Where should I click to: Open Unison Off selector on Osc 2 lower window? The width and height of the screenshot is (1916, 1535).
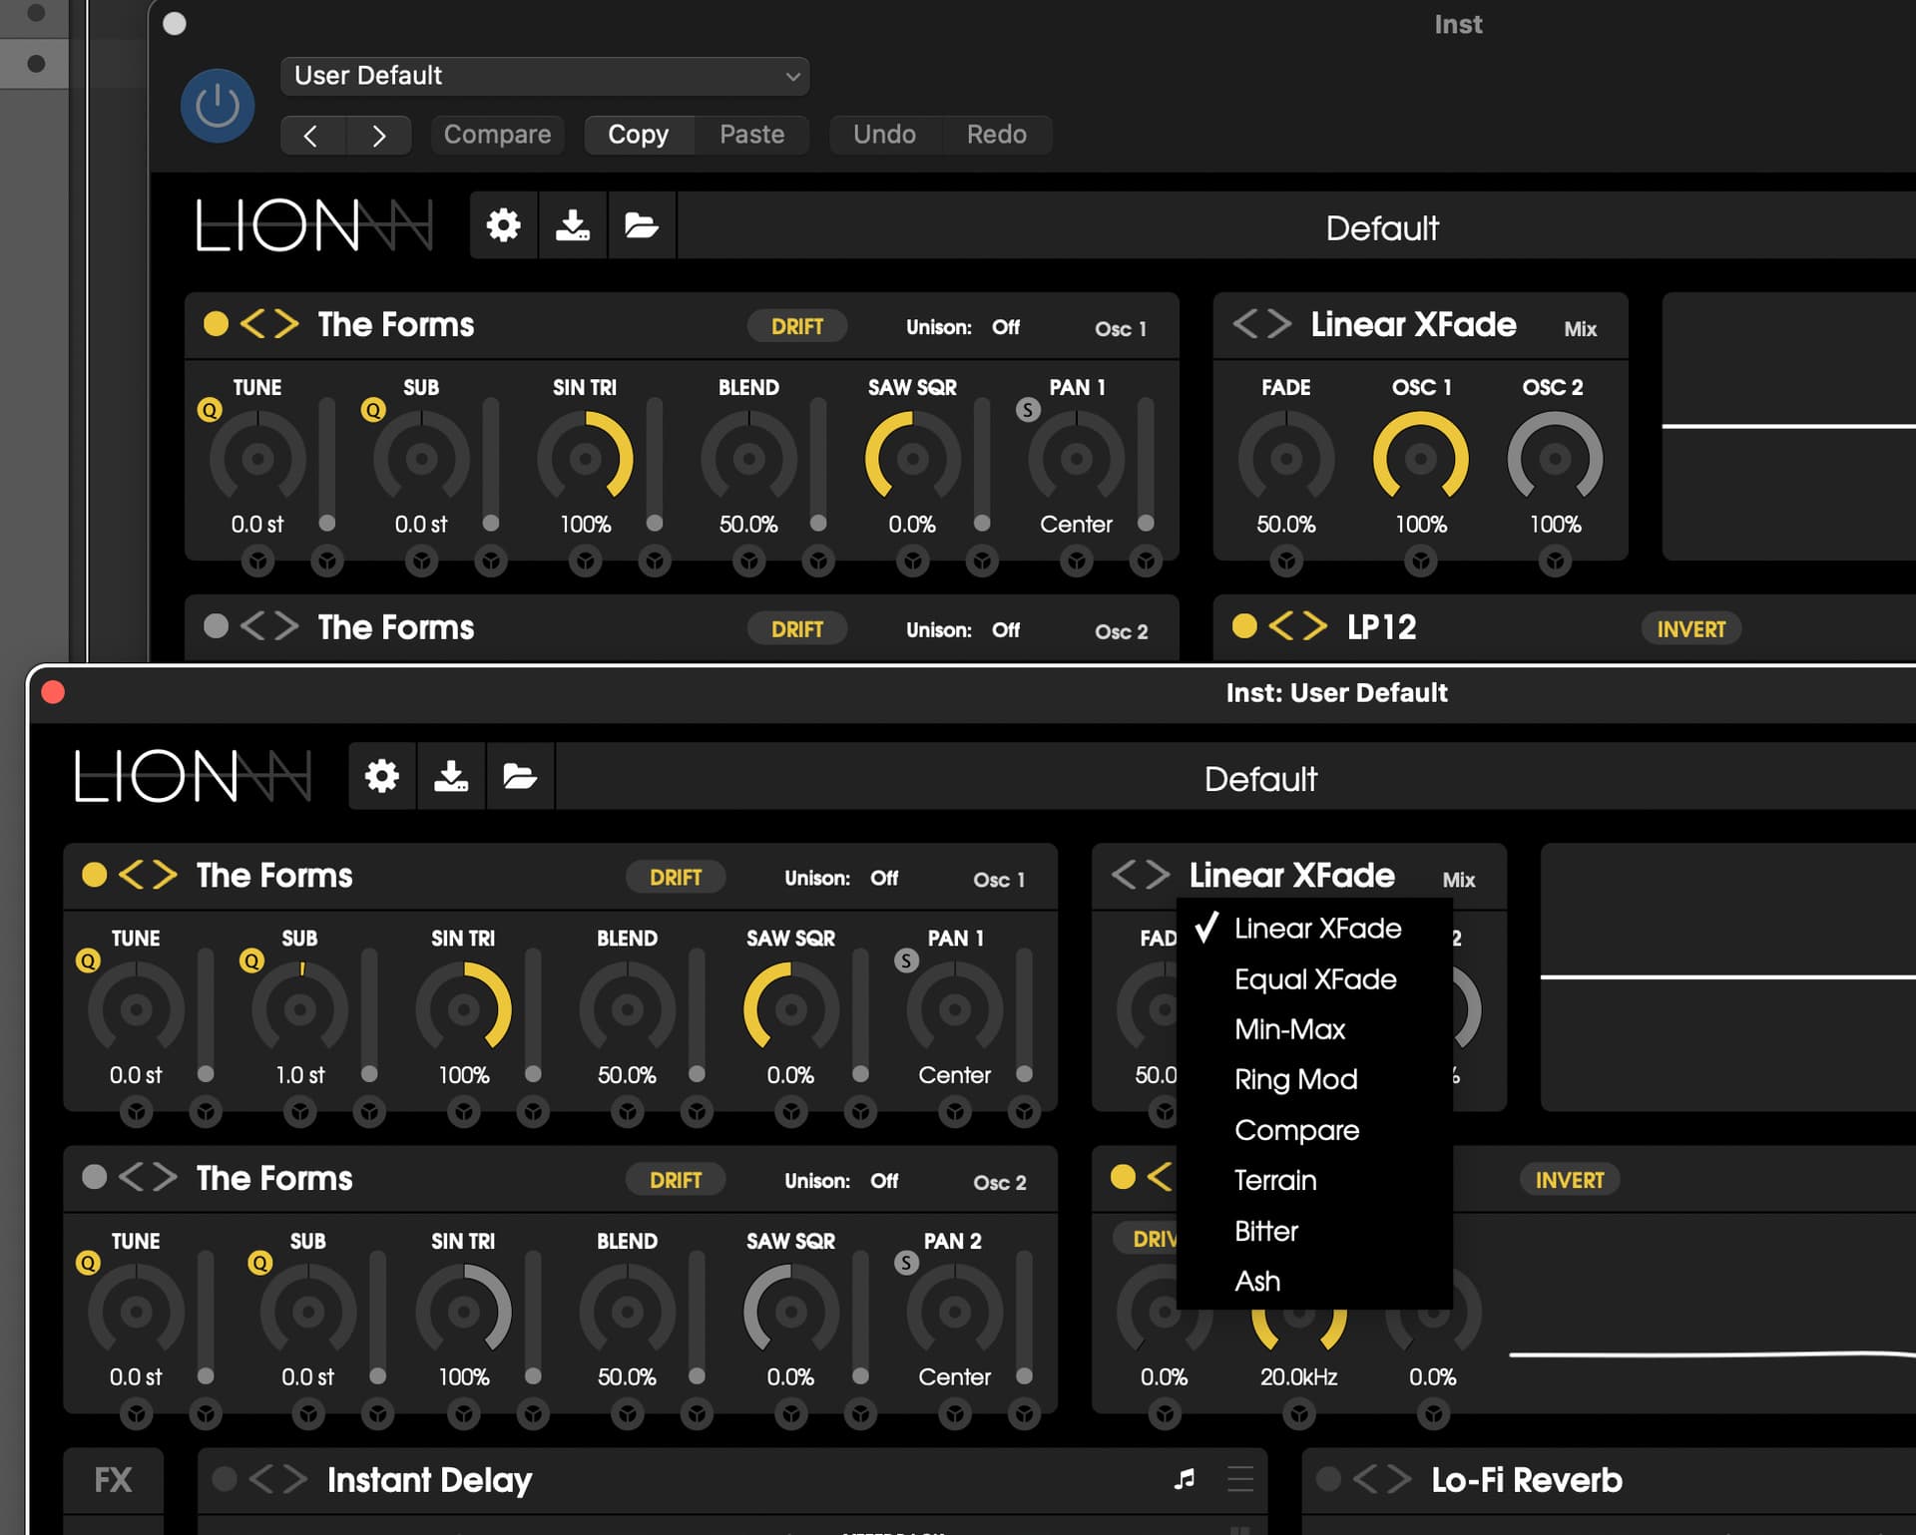coord(883,1181)
